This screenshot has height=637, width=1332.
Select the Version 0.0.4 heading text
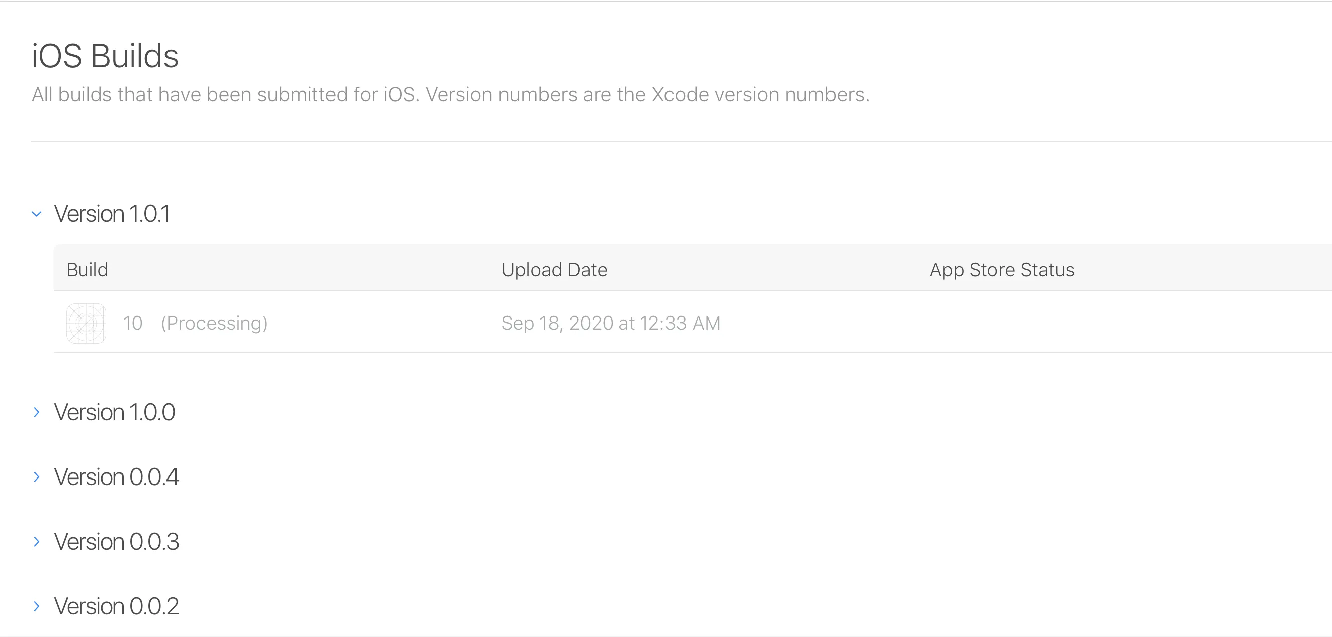(x=116, y=476)
